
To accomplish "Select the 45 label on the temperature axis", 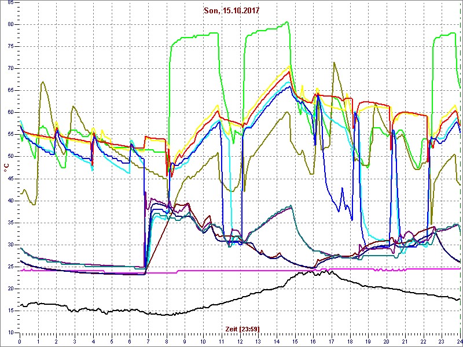I will point(10,179).
